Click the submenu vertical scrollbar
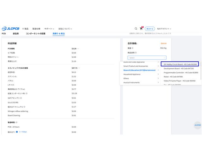Image resolution: width=202 pixels, height=151 pixels. pos(201,71)
